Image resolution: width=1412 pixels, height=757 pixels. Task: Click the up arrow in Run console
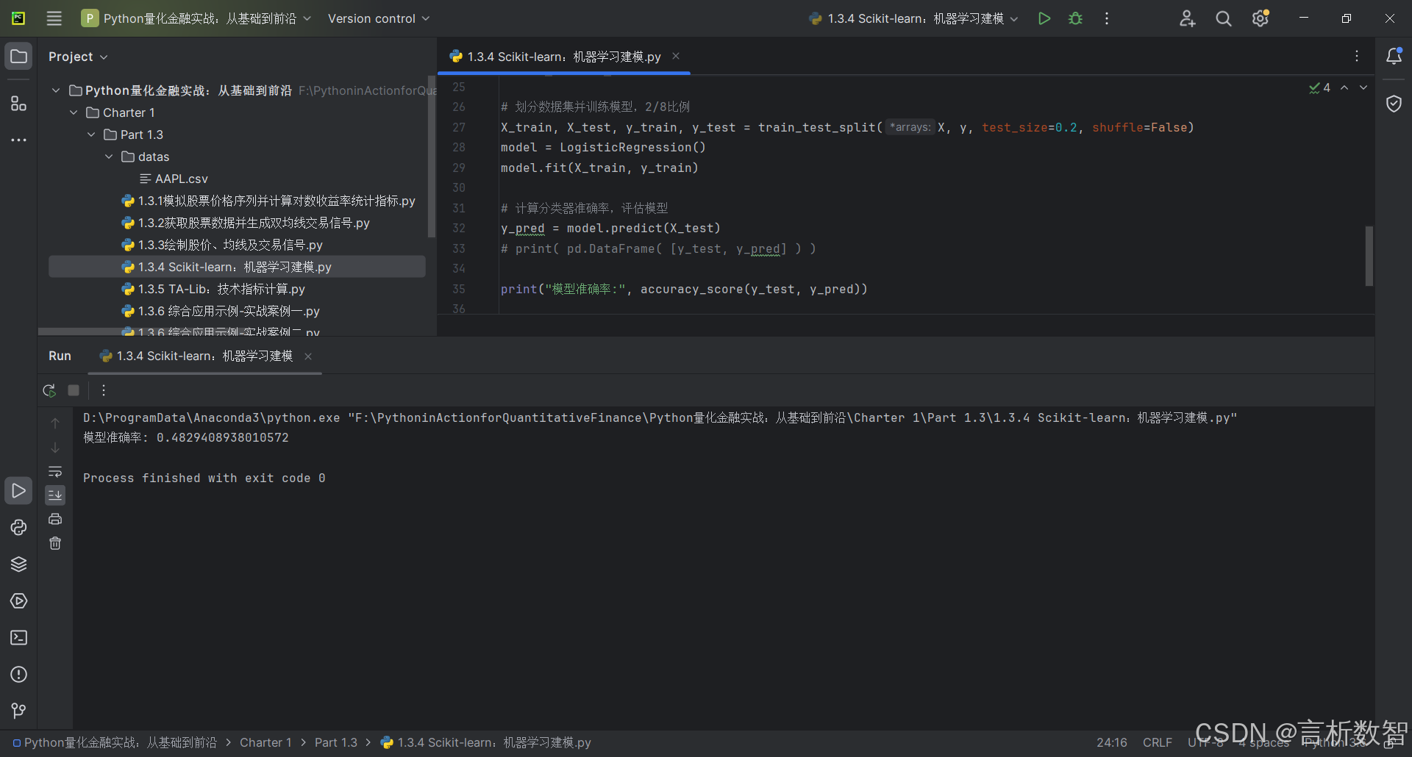tap(55, 423)
